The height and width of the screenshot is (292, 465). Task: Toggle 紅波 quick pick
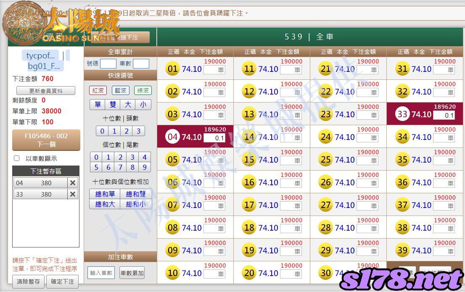(98, 90)
